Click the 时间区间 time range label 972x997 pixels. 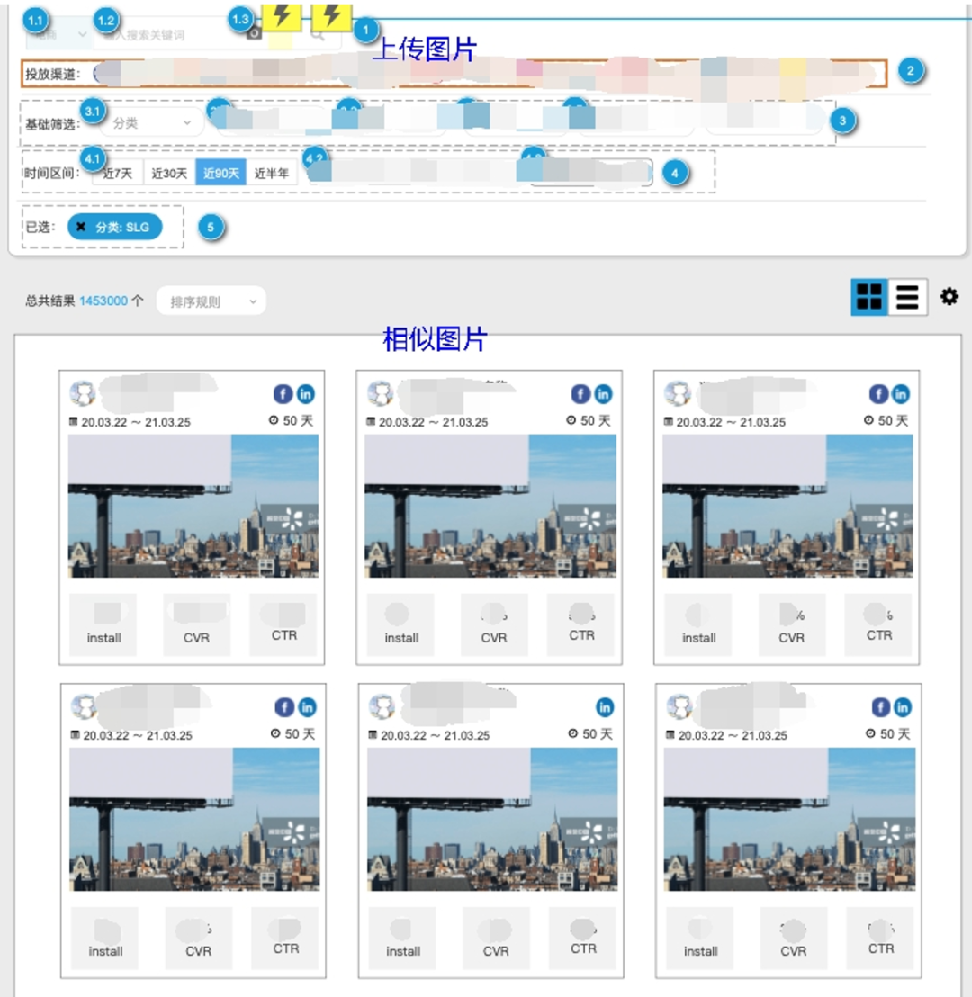pos(51,173)
